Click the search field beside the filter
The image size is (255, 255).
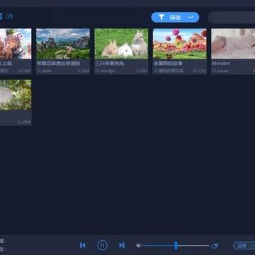point(232,17)
